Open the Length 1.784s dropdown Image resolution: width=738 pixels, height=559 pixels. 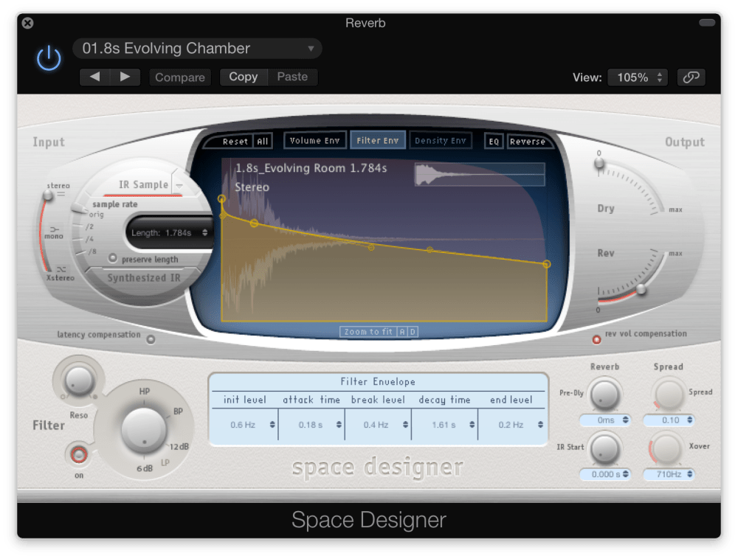(168, 231)
